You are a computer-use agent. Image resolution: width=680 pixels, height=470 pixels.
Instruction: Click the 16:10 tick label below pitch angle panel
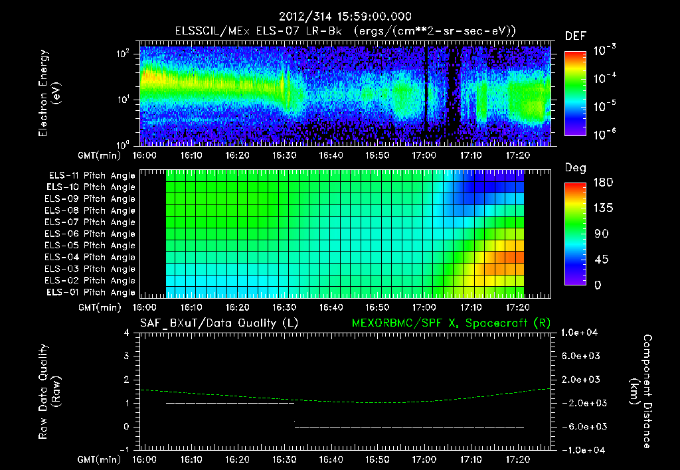click(191, 308)
